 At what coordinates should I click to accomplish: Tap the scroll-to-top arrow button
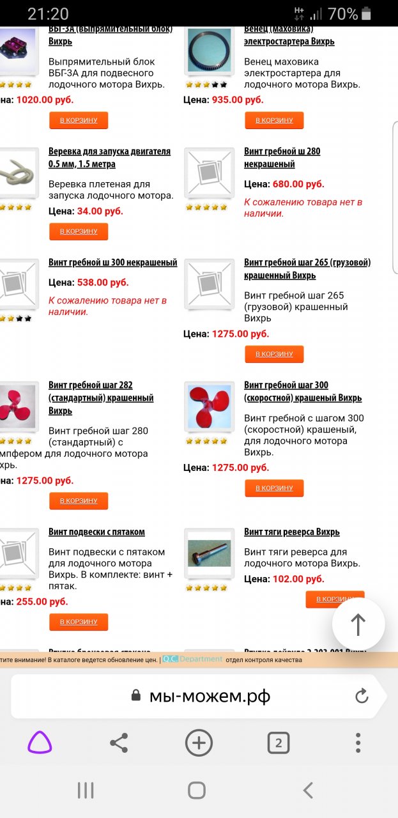(358, 624)
